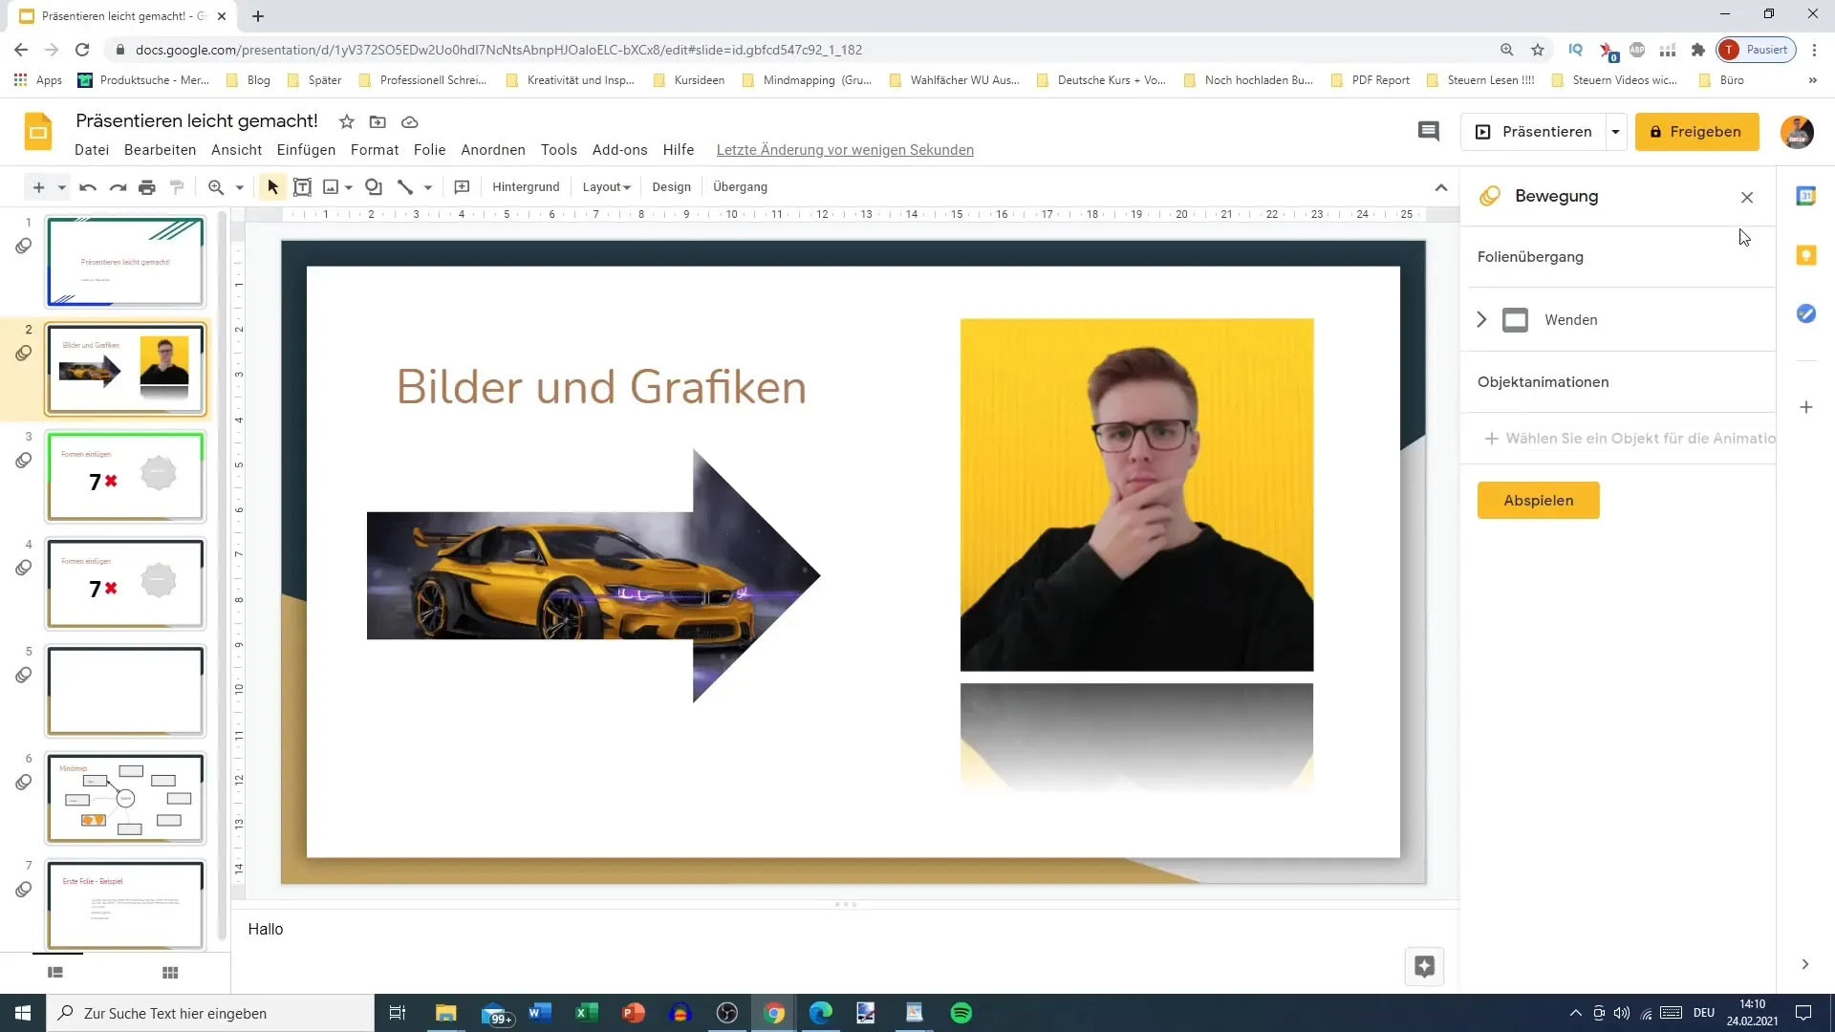Click the insert image icon

point(331,187)
